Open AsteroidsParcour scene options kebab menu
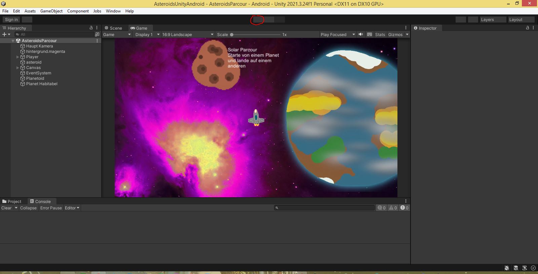538x274 pixels. [x=97, y=41]
